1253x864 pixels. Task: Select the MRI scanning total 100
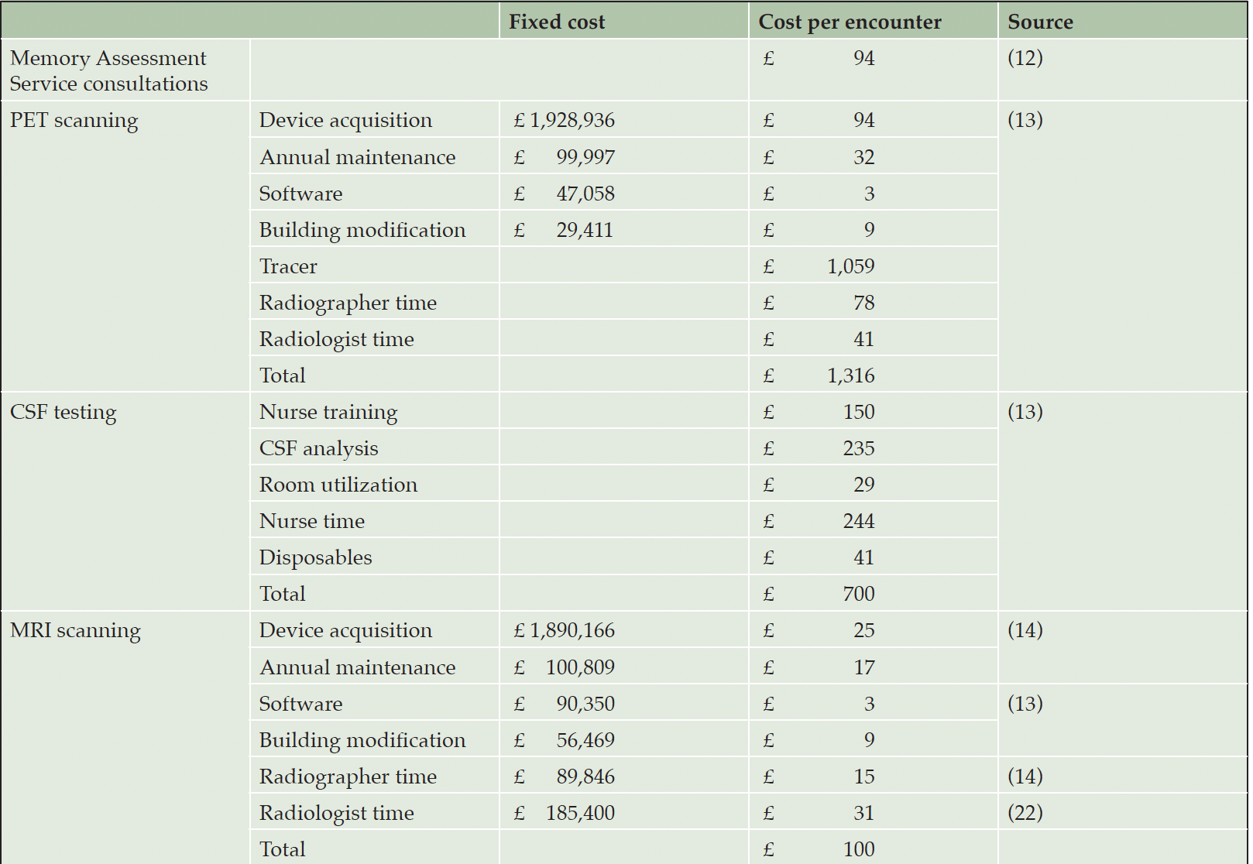tap(859, 849)
